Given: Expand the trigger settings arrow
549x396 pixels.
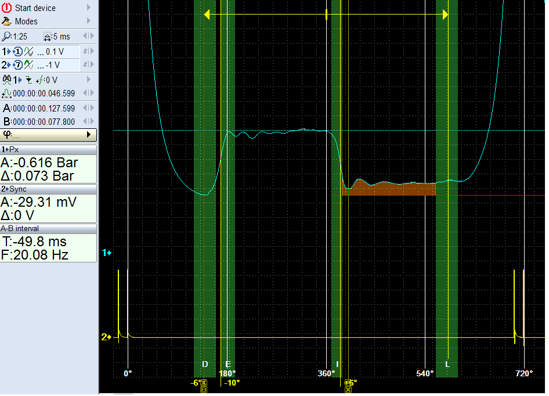Looking at the screenshot, I should tap(89, 80).
